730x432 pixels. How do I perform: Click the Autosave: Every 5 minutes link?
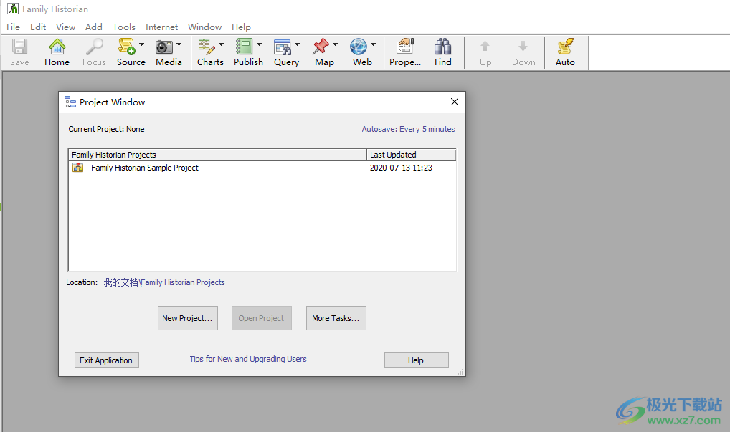click(408, 129)
